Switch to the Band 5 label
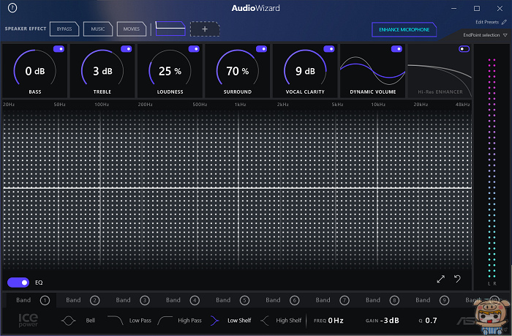Image resolution: width=512 pixels, height=336 pixels. click(x=223, y=300)
